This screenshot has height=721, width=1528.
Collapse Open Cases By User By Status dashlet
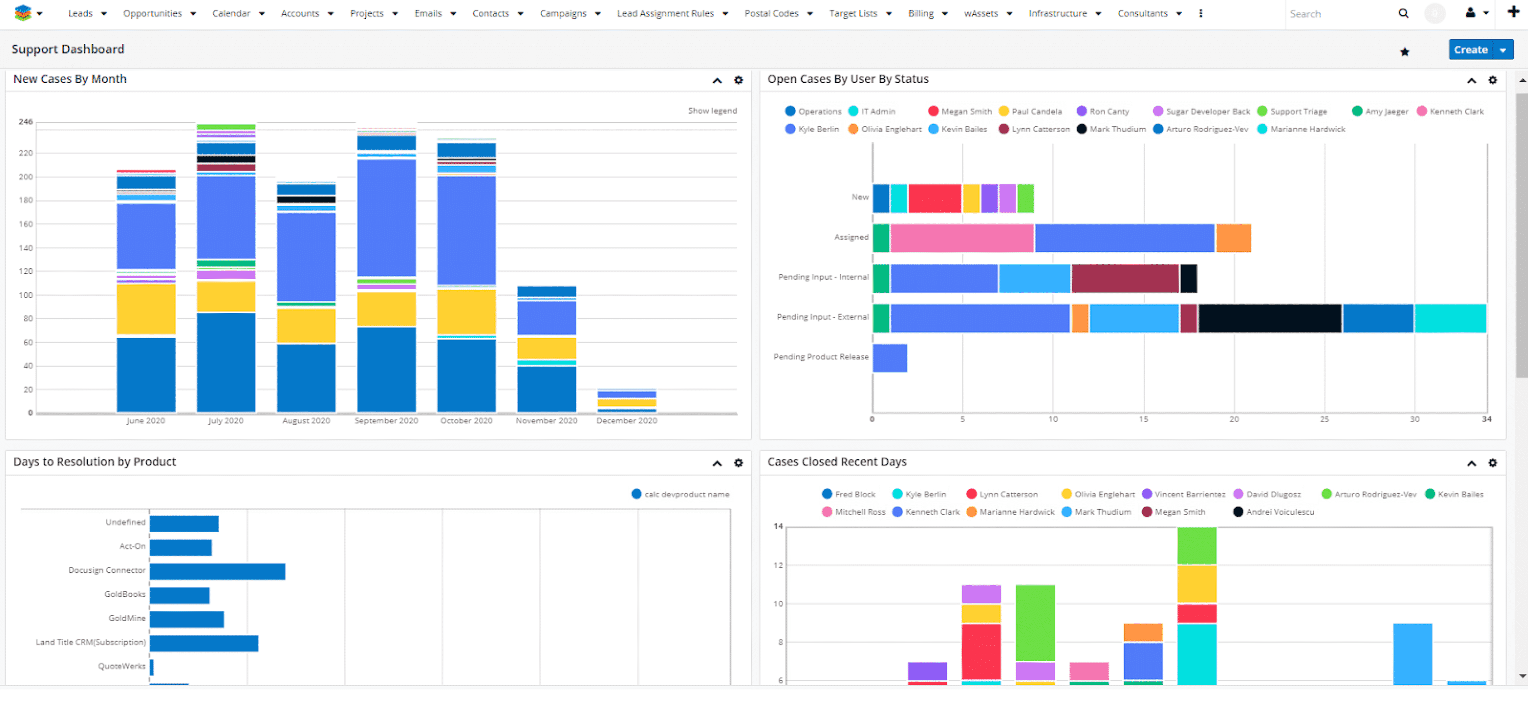tap(1471, 80)
